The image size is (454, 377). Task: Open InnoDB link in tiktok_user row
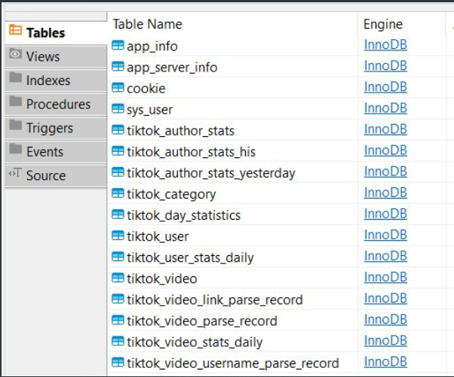coord(385,235)
